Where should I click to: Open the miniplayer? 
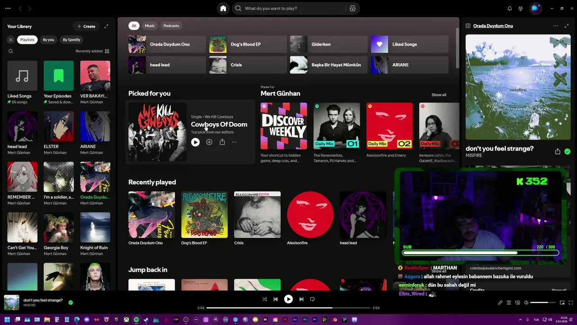click(x=562, y=302)
